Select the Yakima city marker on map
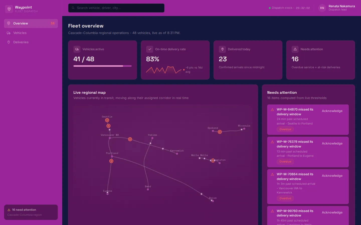 coord(152,138)
